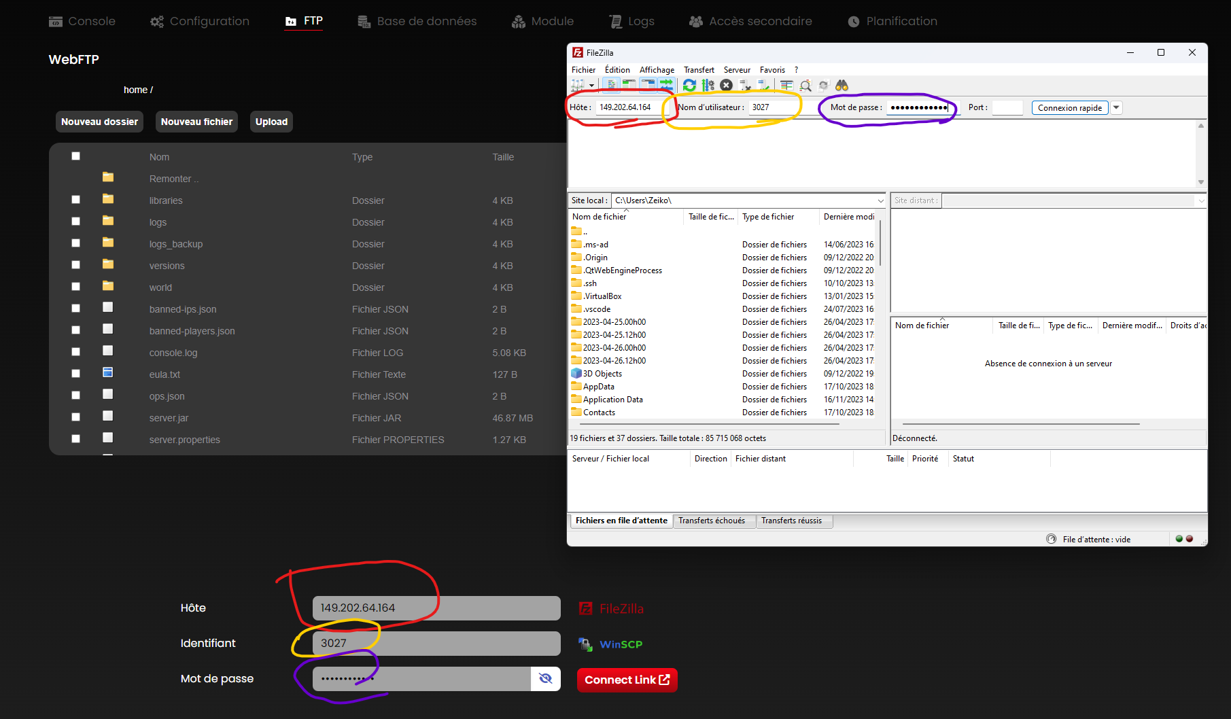This screenshot has width=1231, height=719.
Task: Open the binoculars file search icon
Action: click(842, 86)
